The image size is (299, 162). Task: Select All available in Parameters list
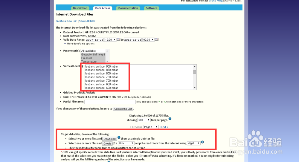point(93,51)
